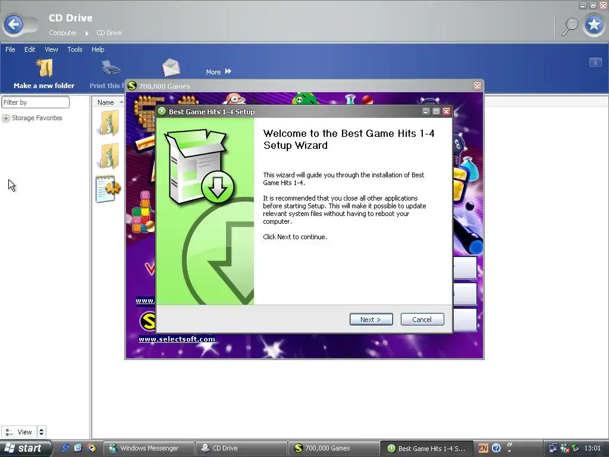Open the File menu
The height and width of the screenshot is (457, 609).
(10, 49)
